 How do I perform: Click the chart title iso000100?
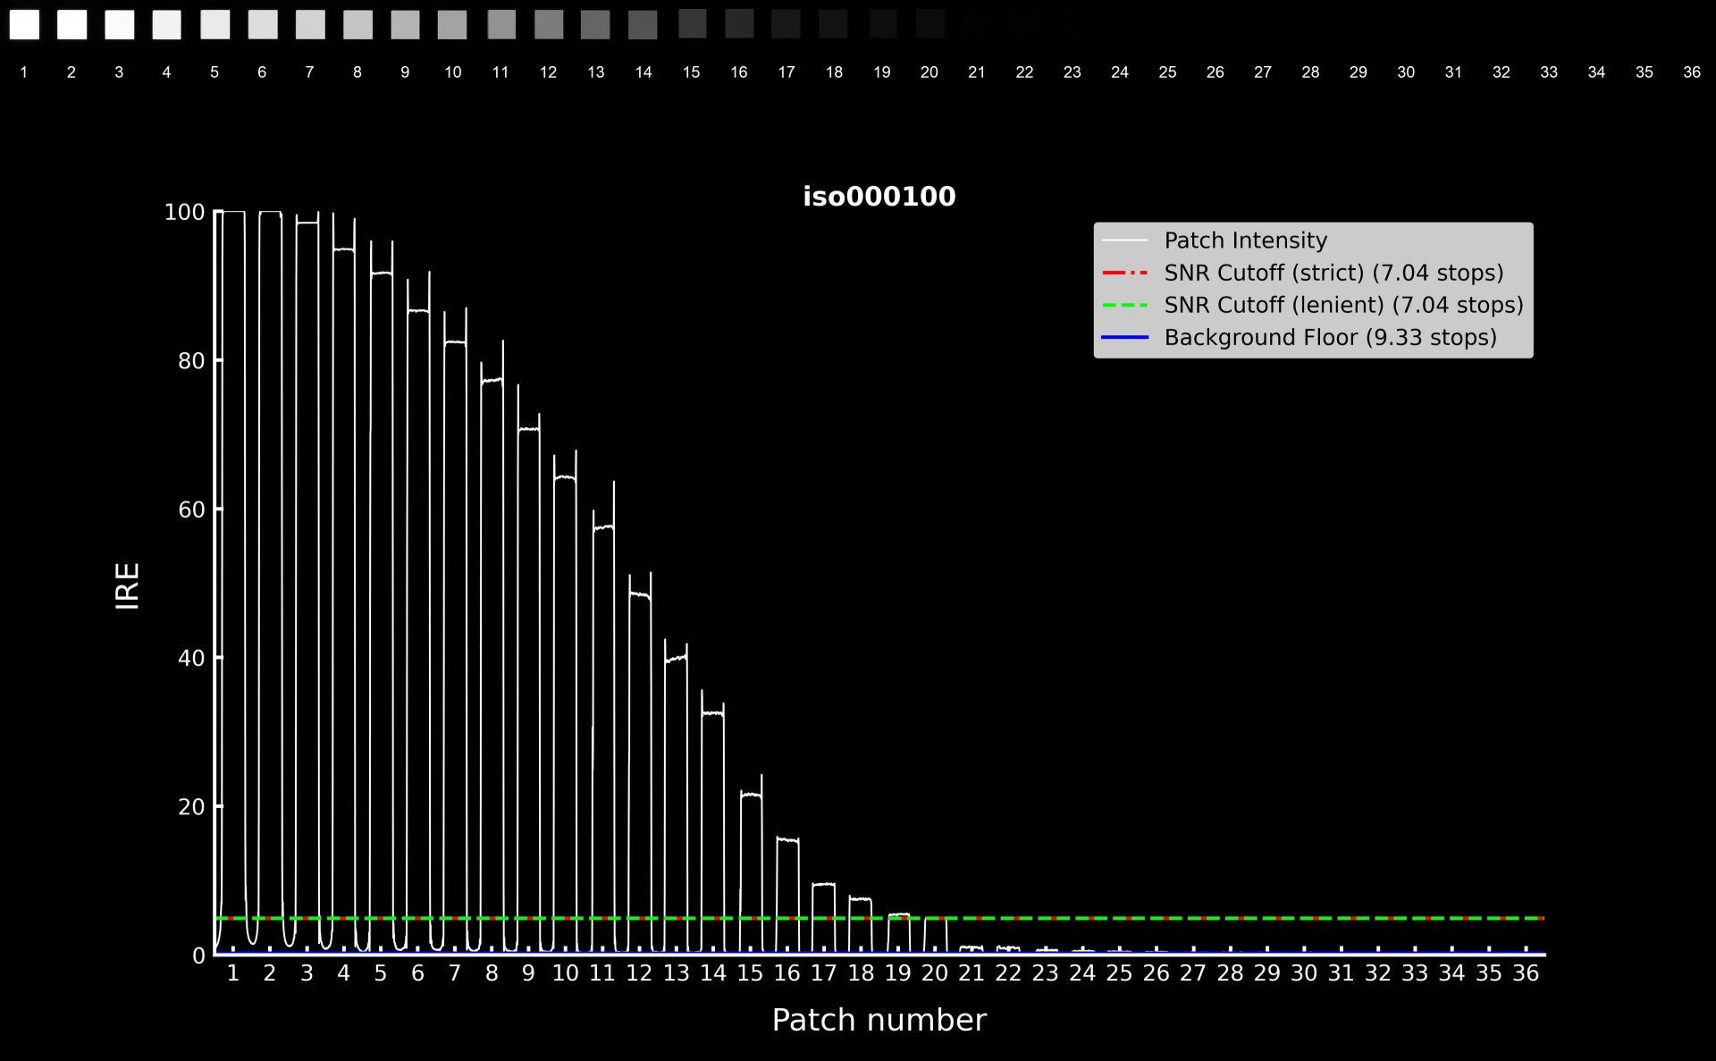[879, 197]
